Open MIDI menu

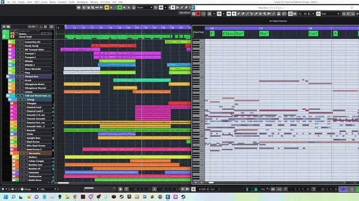37,2
